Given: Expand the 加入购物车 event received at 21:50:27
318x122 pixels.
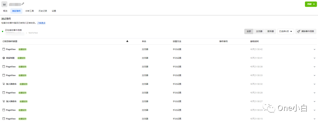Looking at the screenshot, I should 315,102.
